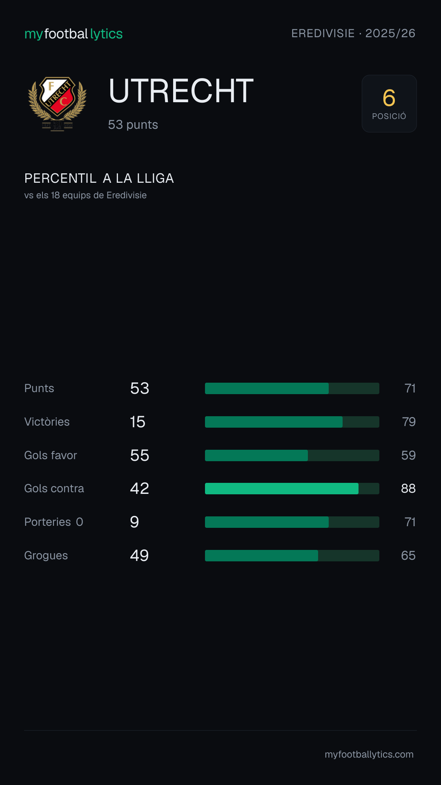Select the position 6 badge
The height and width of the screenshot is (785, 441).
pos(389,103)
